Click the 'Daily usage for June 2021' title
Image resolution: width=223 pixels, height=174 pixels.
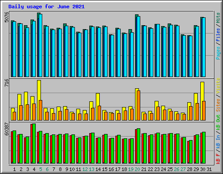pos(47,7)
